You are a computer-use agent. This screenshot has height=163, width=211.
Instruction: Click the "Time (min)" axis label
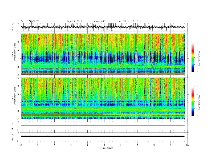pyautogui.click(x=107, y=148)
